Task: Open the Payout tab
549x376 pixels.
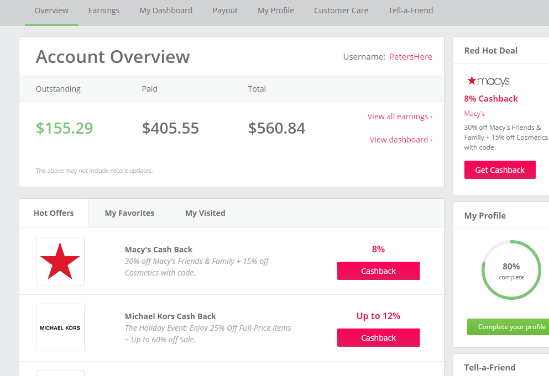Action: click(x=225, y=10)
